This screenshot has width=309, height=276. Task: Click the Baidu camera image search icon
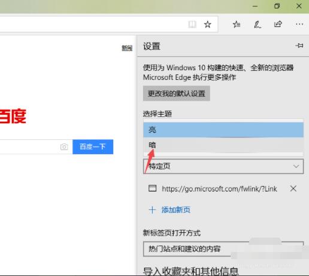(64, 147)
